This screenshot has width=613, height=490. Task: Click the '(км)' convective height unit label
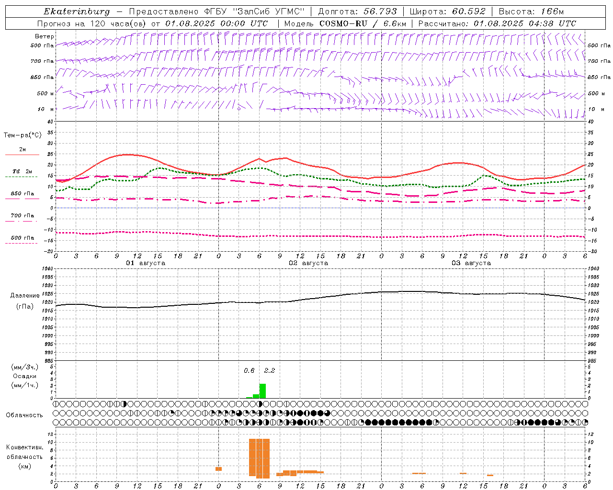25,466
